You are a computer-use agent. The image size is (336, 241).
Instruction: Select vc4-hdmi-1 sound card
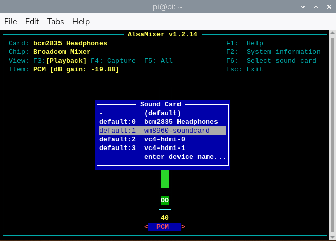pyautogui.click(x=162, y=148)
